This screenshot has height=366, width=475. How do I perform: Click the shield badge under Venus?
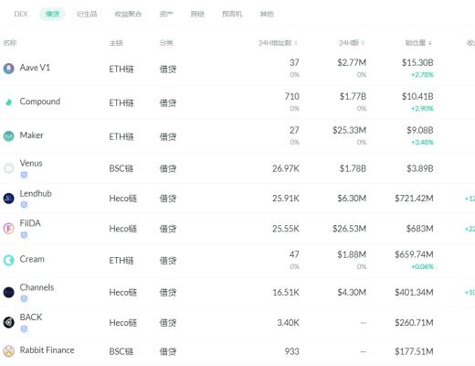[24, 175]
